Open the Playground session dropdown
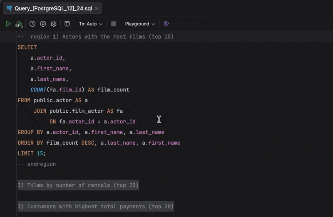 tap(140, 24)
